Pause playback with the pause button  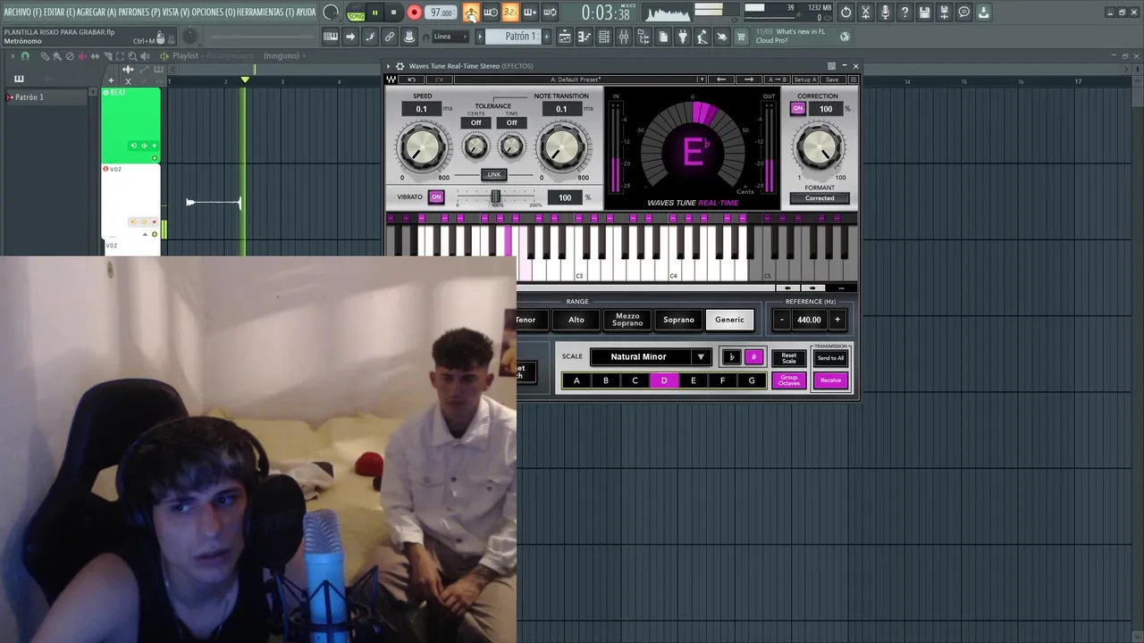coord(374,13)
